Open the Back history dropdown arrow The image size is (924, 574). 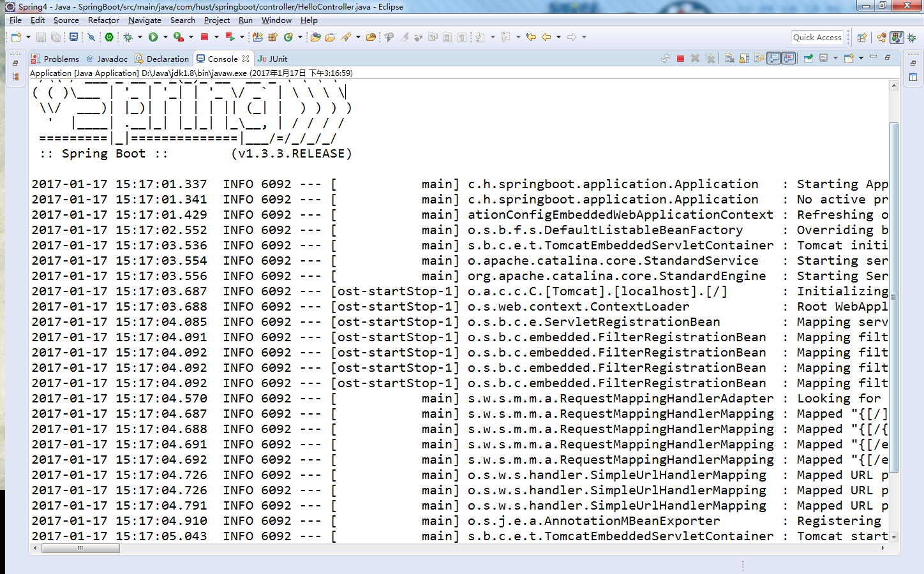pos(558,37)
